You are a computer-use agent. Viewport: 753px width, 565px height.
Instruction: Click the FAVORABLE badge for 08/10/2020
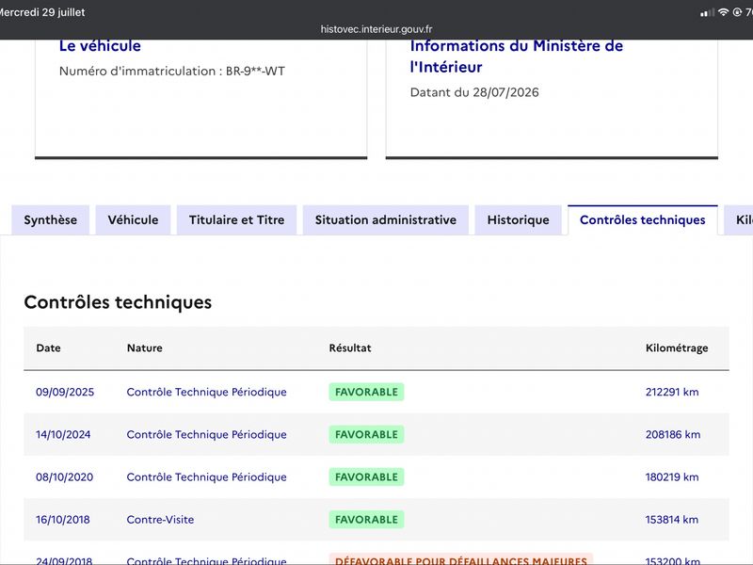(x=366, y=477)
